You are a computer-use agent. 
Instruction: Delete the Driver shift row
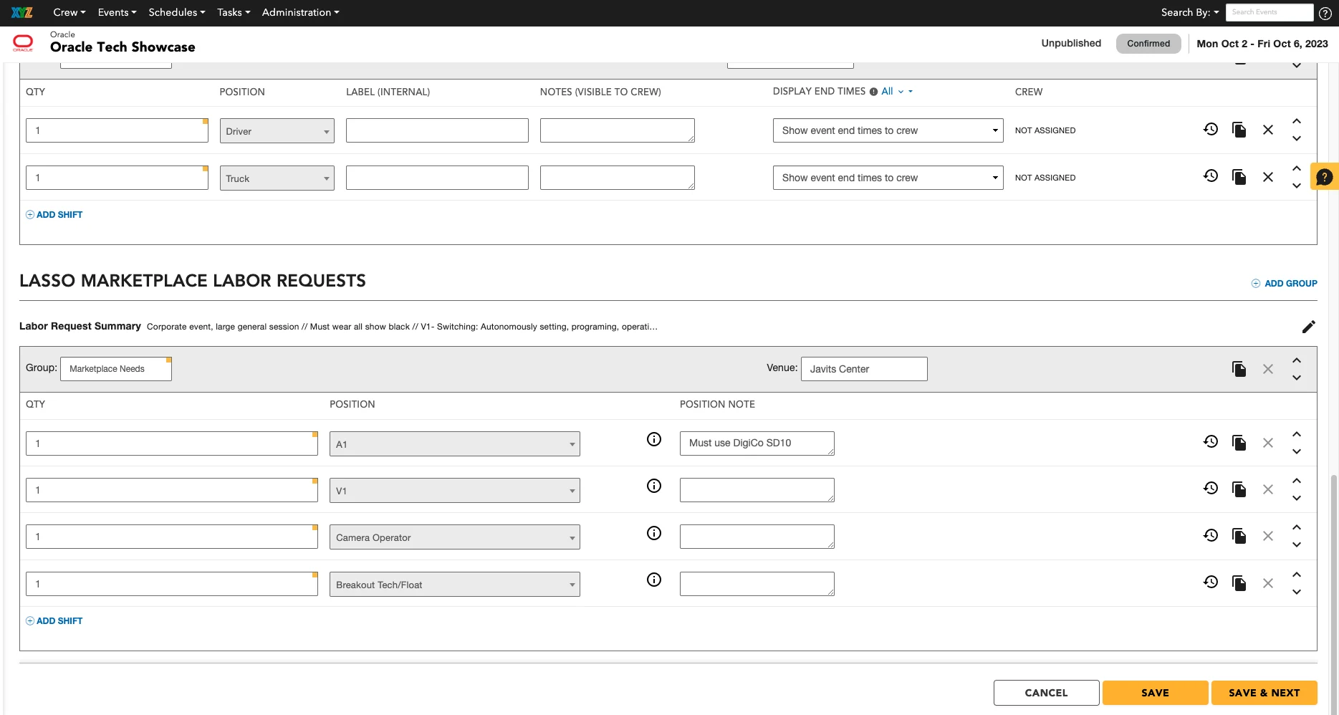pos(1268,130)
